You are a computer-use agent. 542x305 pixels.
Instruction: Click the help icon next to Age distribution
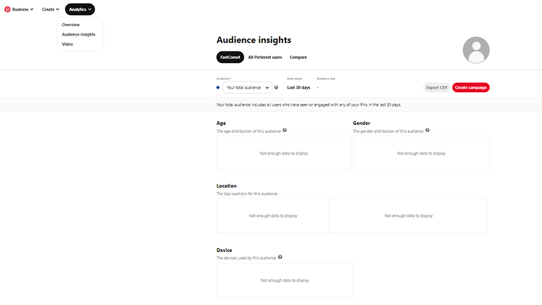coord(285,131)
